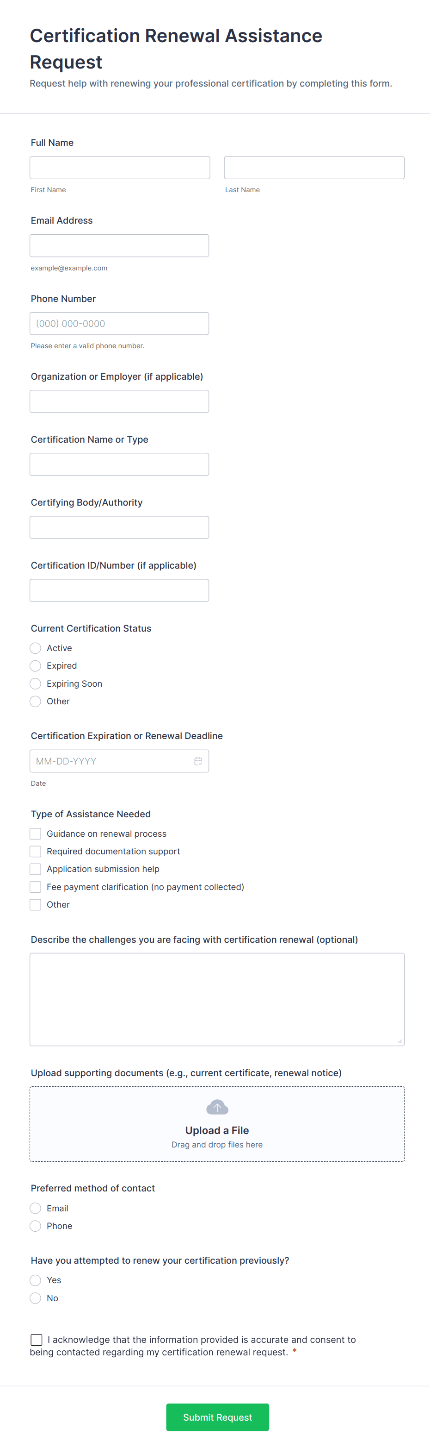
Task: Open the calendar icon in date field
Action: [198, 761]
